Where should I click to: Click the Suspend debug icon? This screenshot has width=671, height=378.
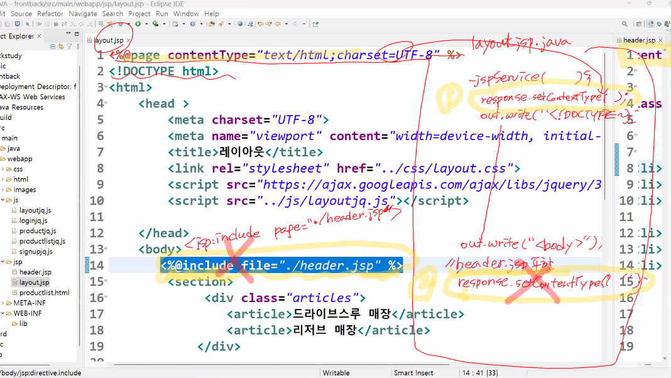[48, 24]
